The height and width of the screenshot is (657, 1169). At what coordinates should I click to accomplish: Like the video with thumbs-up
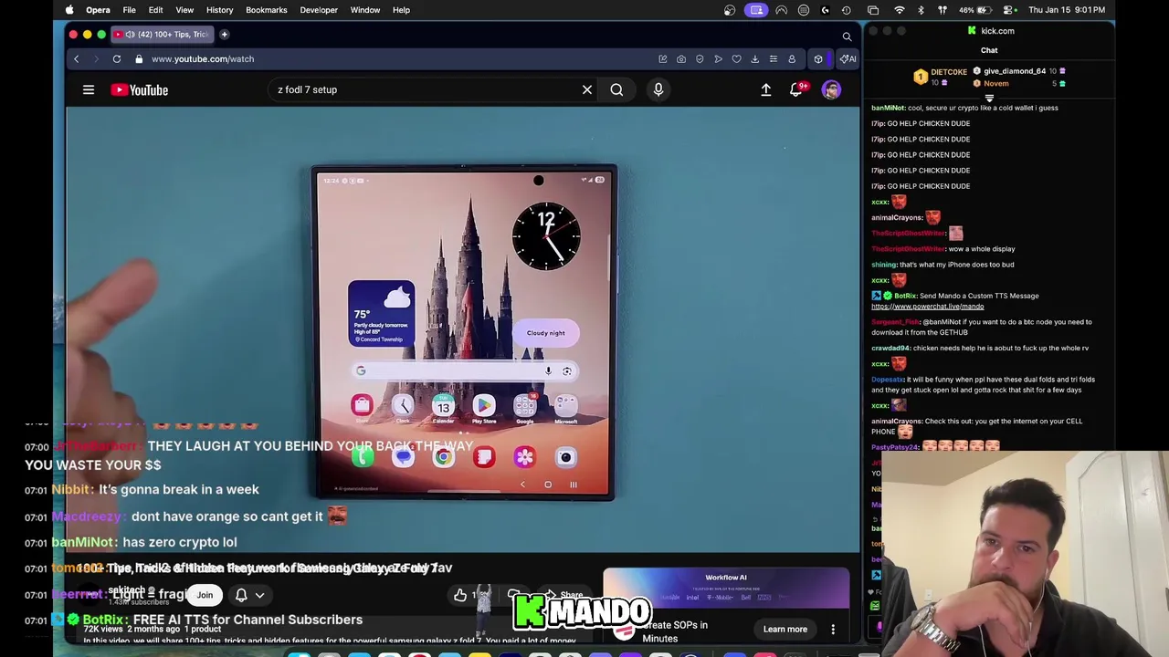click(460, 595)
